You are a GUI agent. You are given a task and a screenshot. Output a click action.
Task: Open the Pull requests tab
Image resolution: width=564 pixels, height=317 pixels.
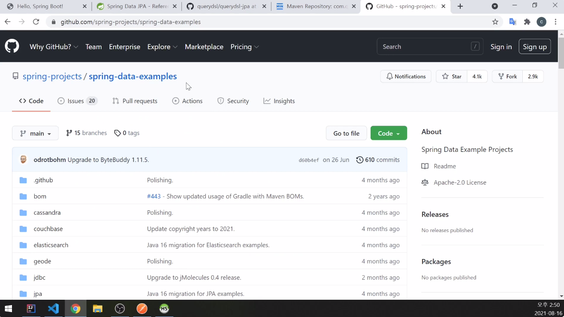(x=135, y=101)
